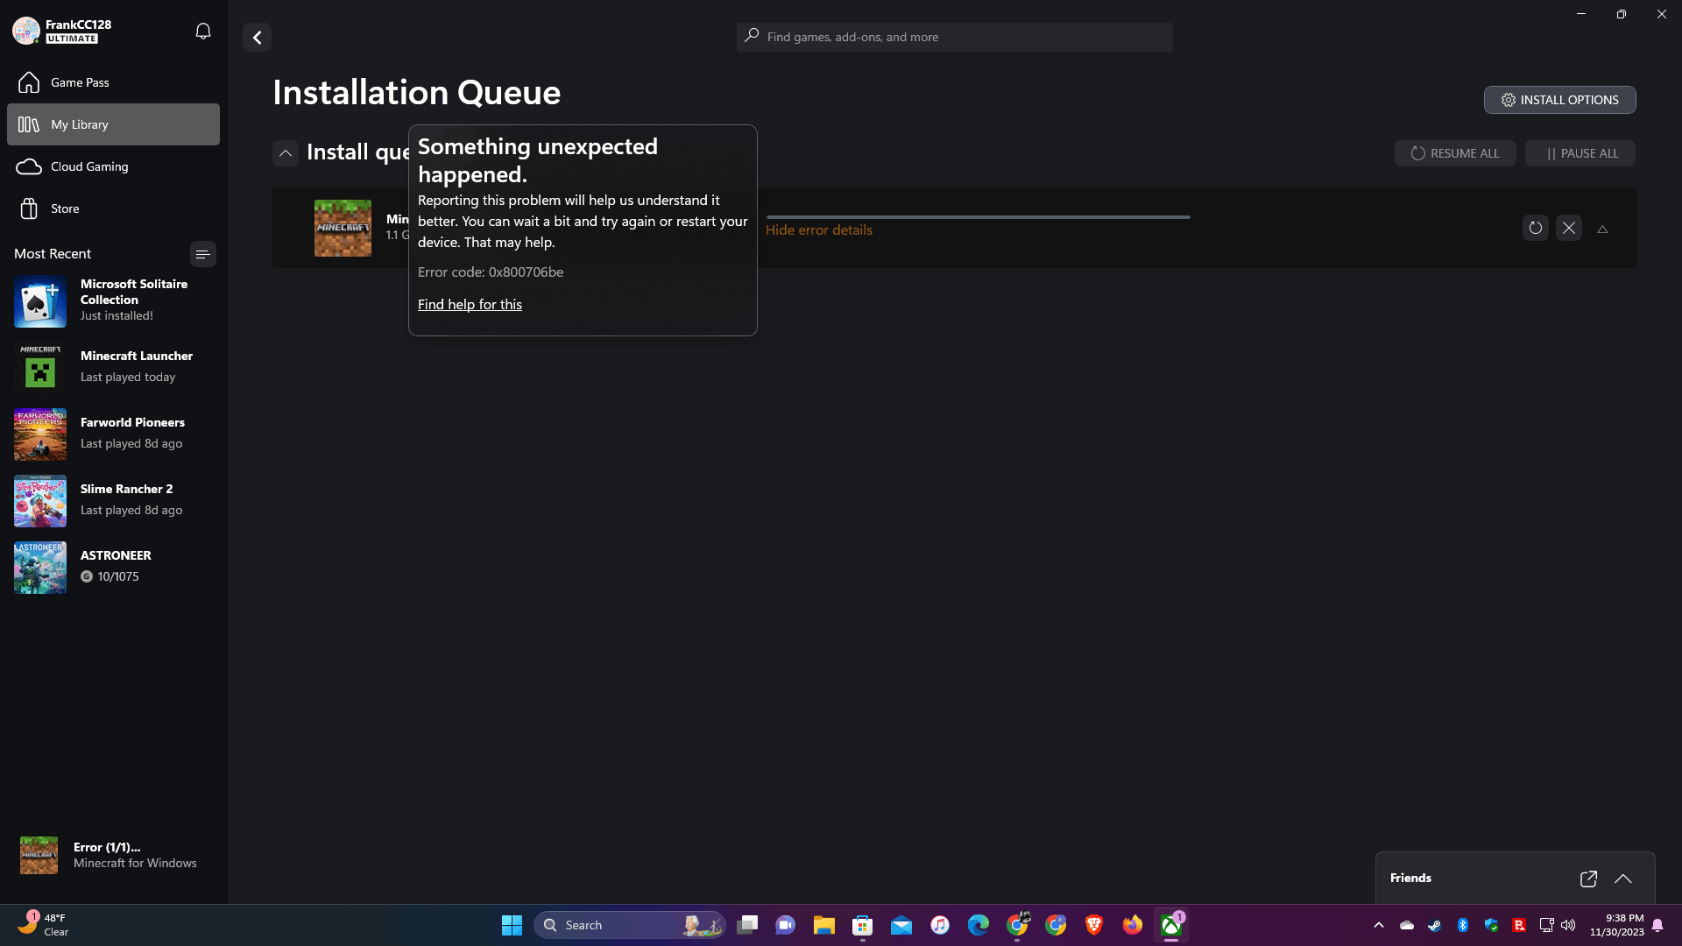Open Firefox from taskbar
The height and width of the screenshot is (946, 1682).
point(1133,925)
